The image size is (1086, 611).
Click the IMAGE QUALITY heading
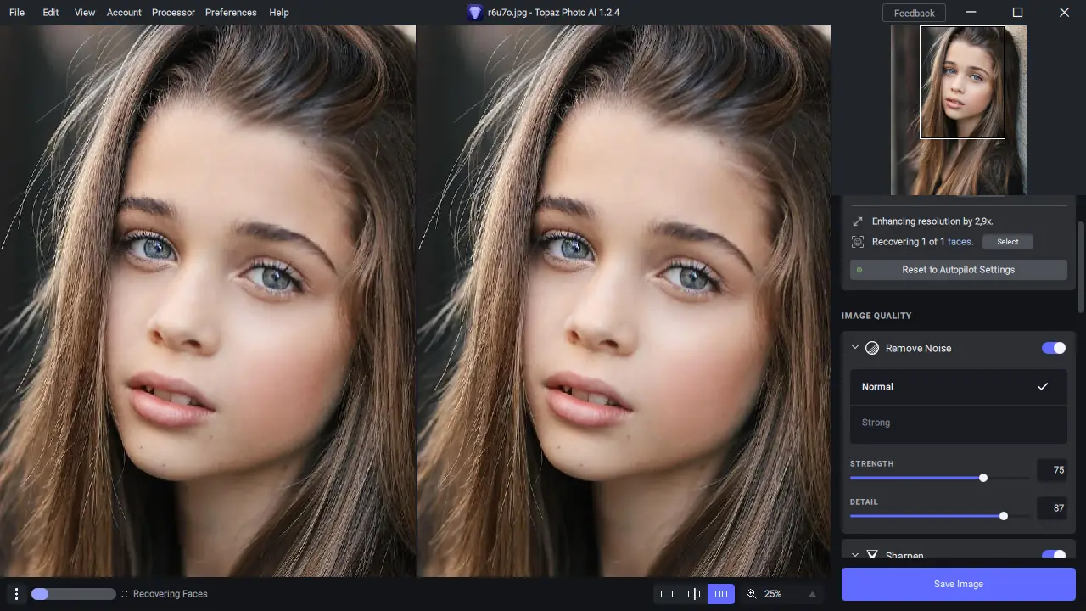click(876, 316)
